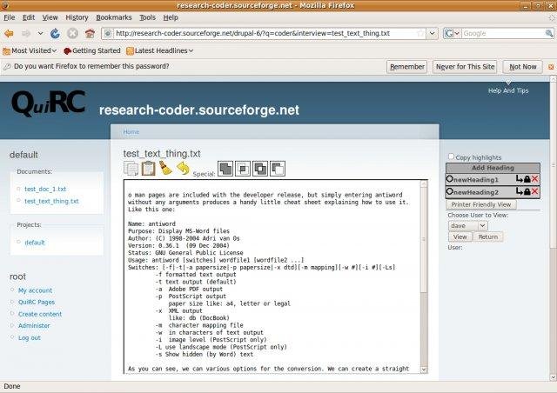Click the Not Now button
The width and height of the screenshot is (557, 393).
pos(522,67)
